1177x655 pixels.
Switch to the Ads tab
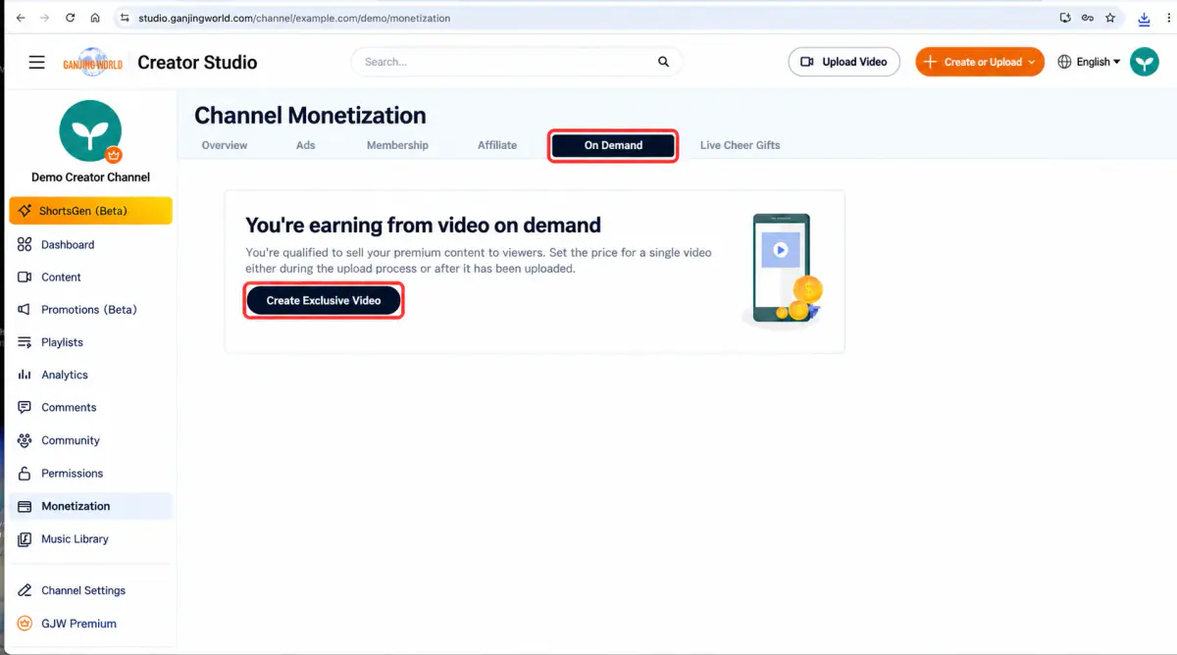[x=306, y=145]
